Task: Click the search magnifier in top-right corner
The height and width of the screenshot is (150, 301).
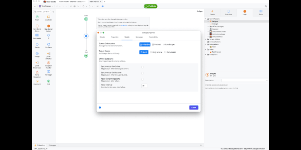Action: [x=266, y=6]
